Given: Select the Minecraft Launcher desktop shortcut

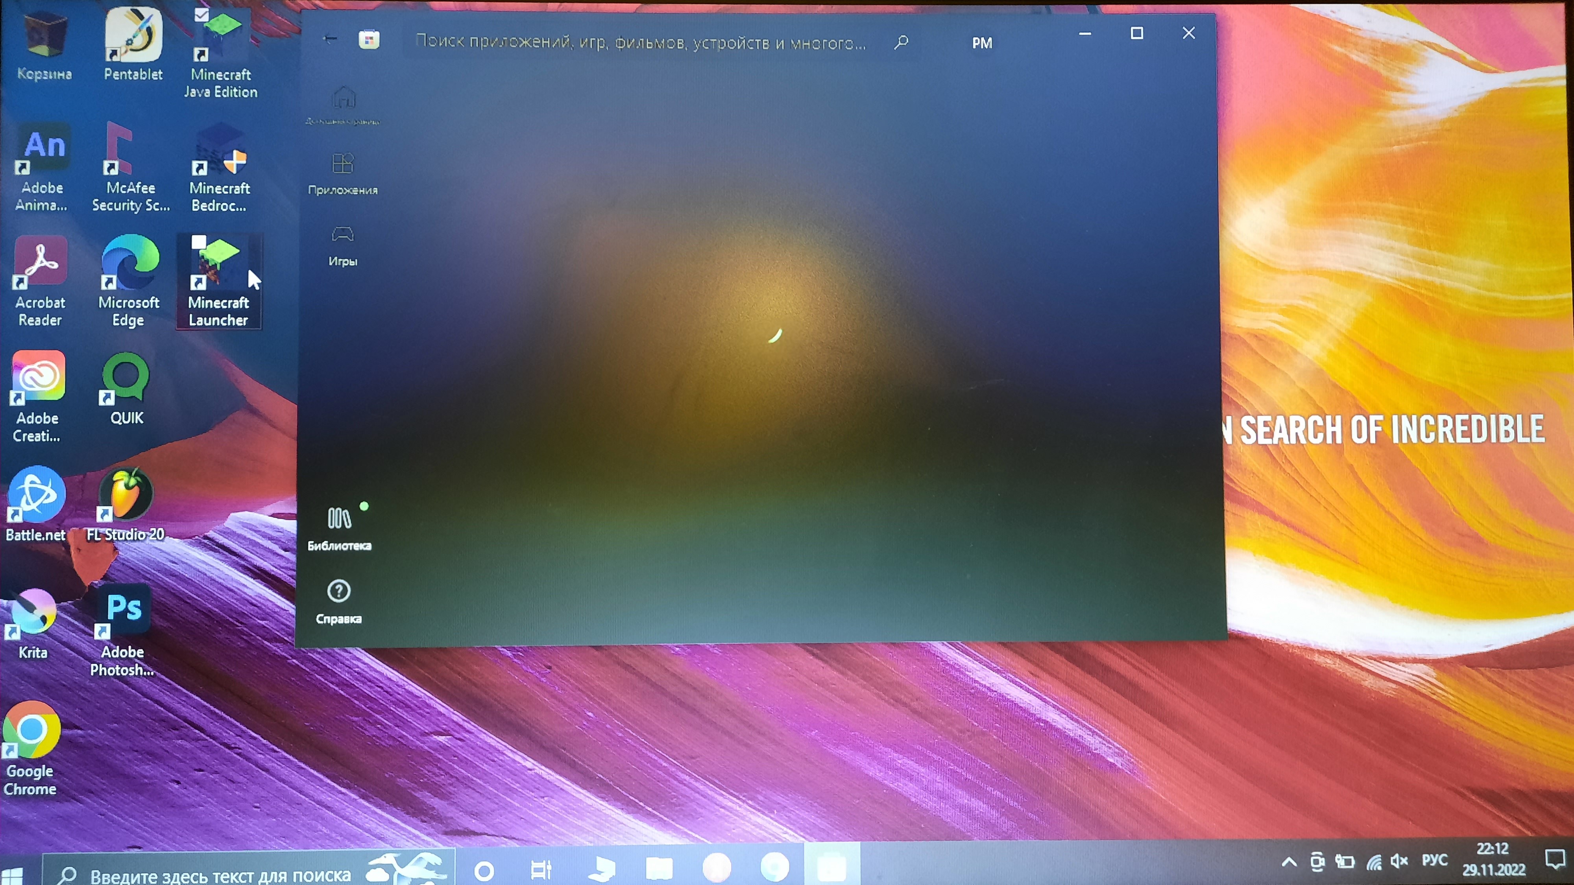Looking at the screenshot, I should click(219, 282).
